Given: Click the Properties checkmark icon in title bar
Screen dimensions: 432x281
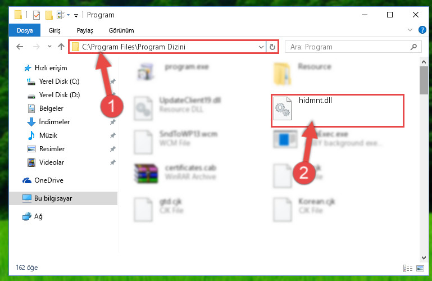Looking at the screenshot, I should tap(37, 15).
